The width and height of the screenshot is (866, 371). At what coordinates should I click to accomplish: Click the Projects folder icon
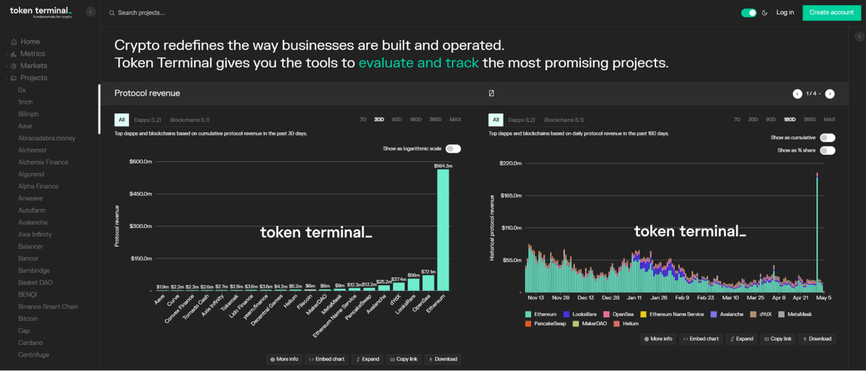coord(14,78)
